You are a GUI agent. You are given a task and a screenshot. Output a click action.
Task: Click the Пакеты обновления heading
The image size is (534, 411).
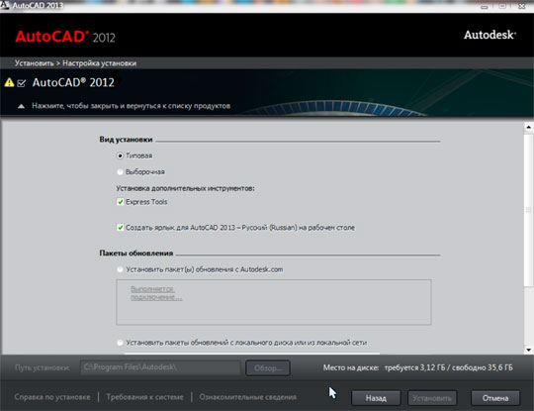pos(136,254)
